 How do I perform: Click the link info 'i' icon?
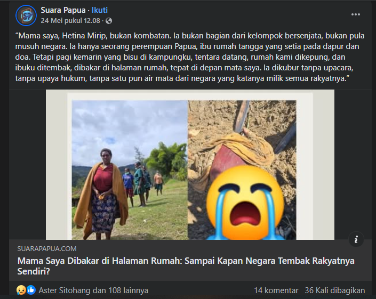click(356, 239)
